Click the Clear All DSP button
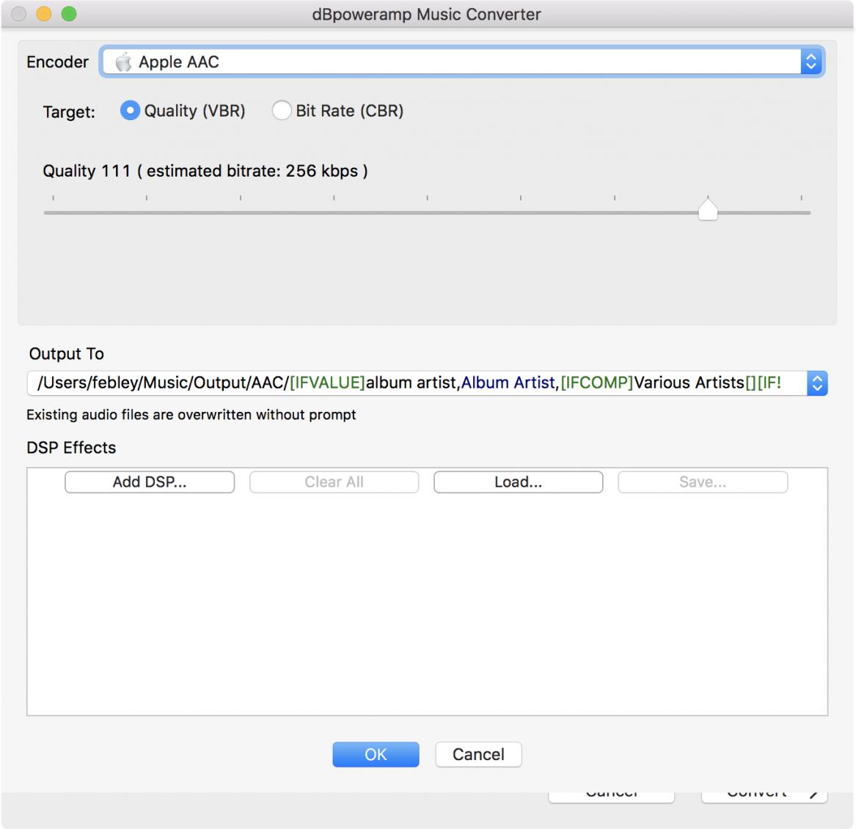The width and height of the screenshot is (856, 829). coord(334,482)
